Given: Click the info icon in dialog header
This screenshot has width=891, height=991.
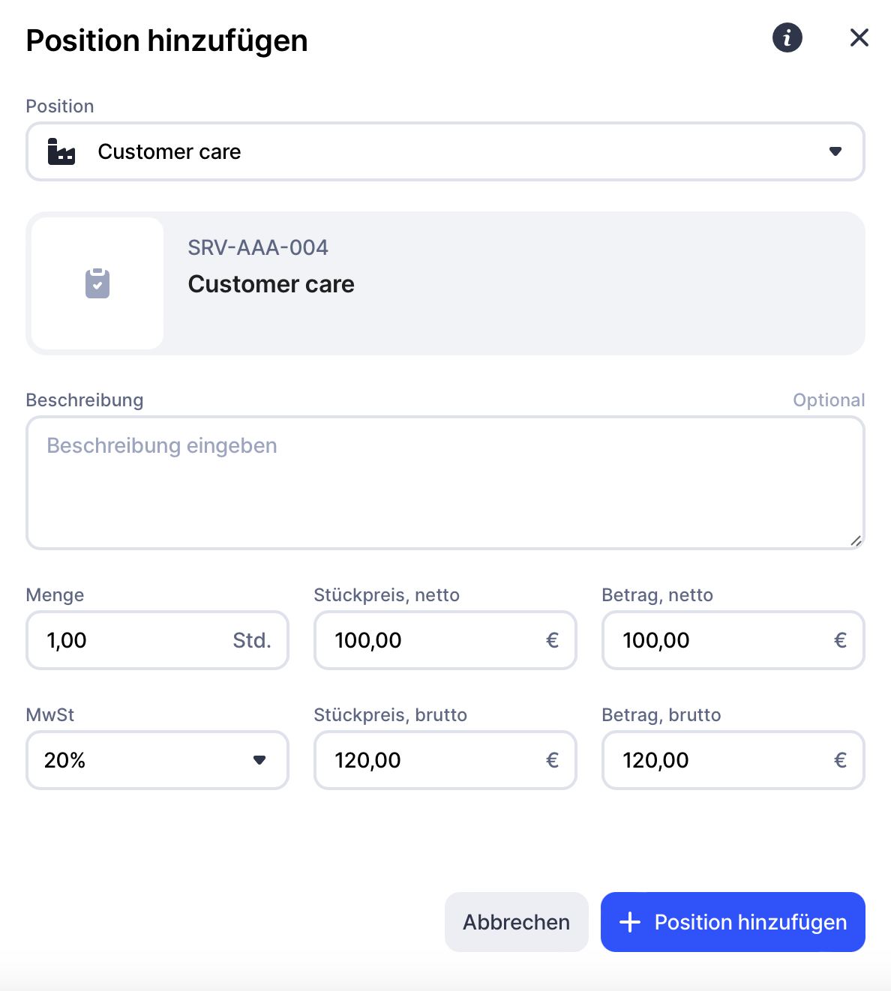Looking at the screenshot, I should click(x=787, y=37).
